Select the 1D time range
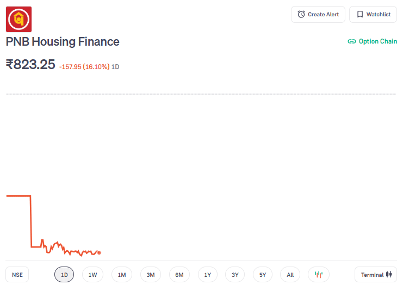Image resolution: width=403 pixels, height=291 pixels. (64, 275)
